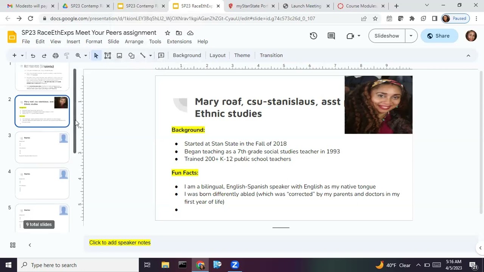Click the Theme button
Viewport: 484px width, 272px height.
click(242, 56)
